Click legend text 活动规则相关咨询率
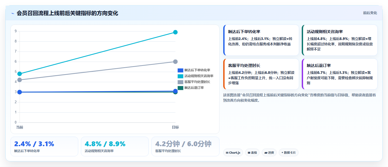Image resolution: width=388 pixels, height=167 pixels. click(199, 76)
